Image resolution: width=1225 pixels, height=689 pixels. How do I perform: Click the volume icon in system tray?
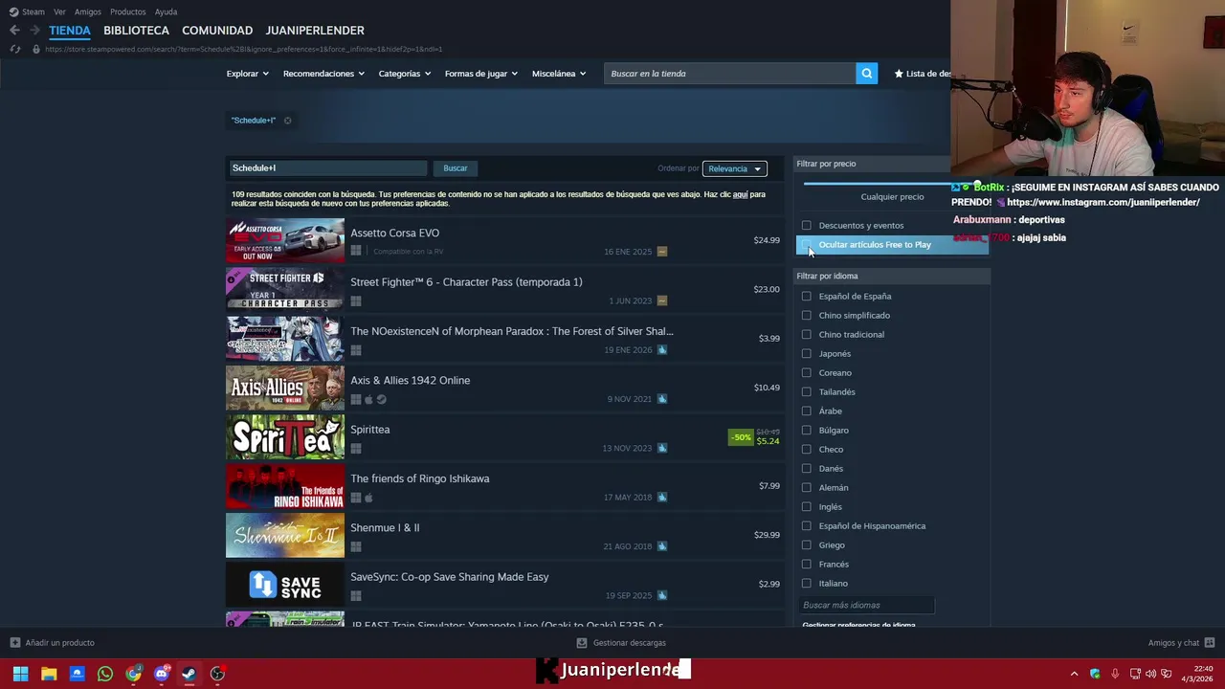coord(1150,674)
